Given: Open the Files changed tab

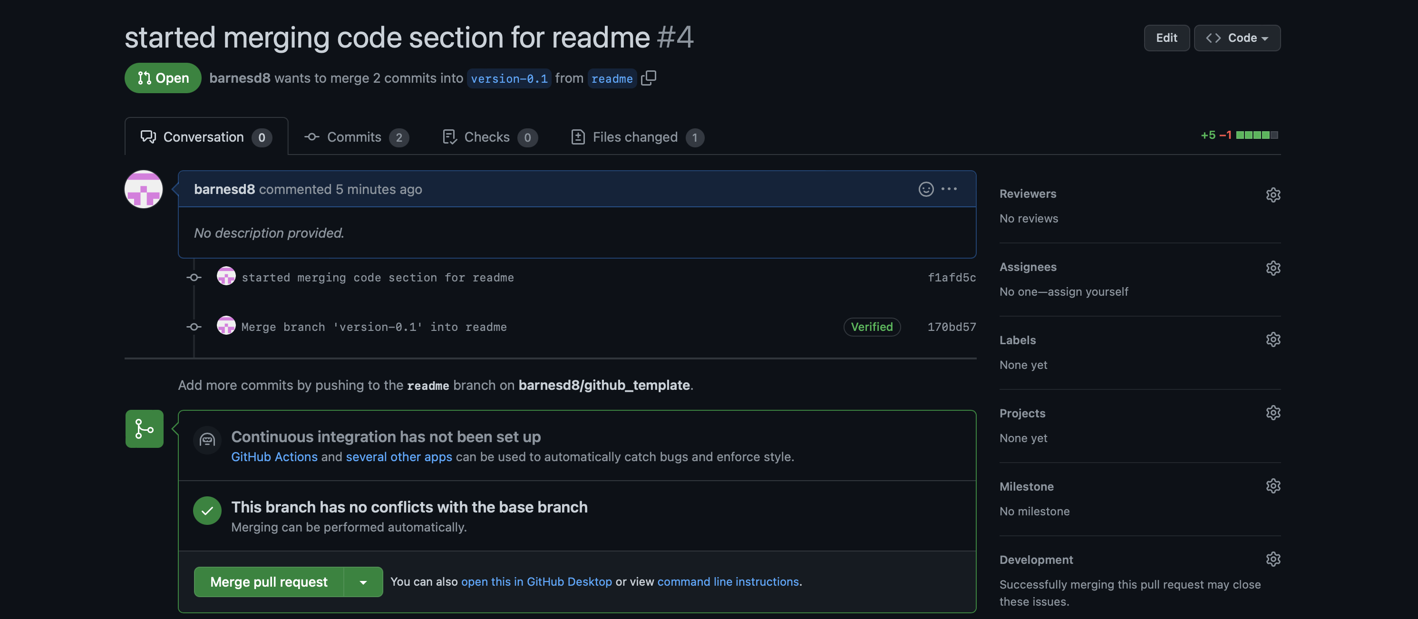Looking at the screenshot, I should 637,137.
